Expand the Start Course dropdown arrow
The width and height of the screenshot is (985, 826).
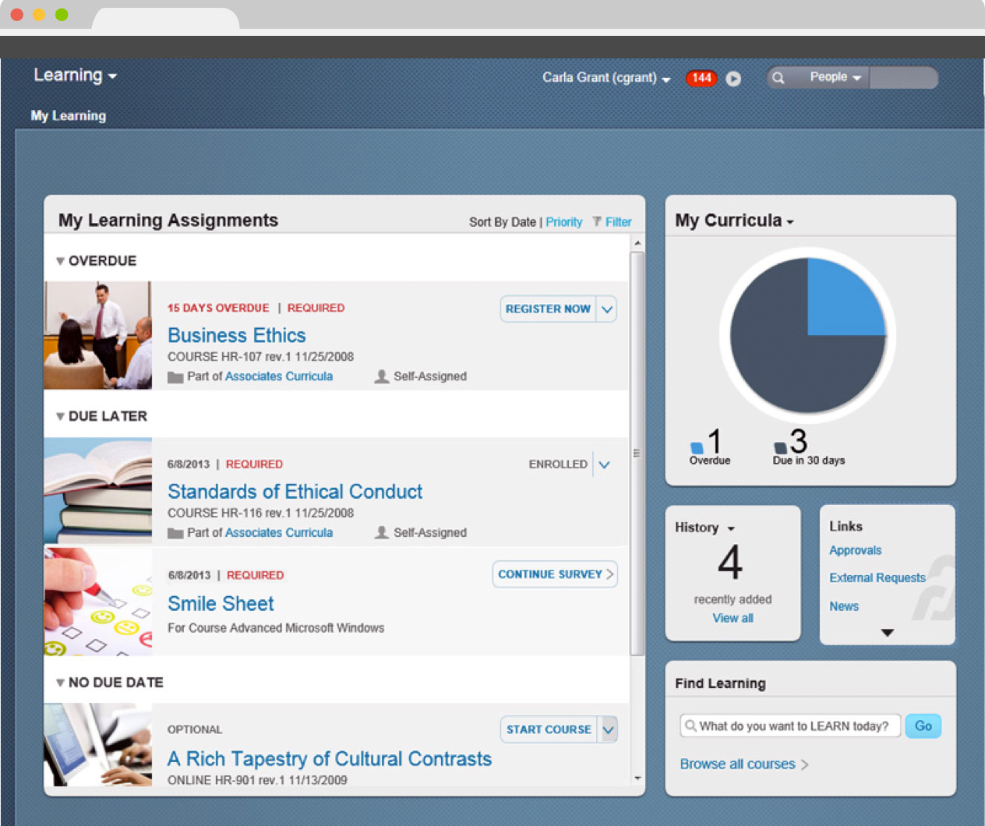point(609,729)
